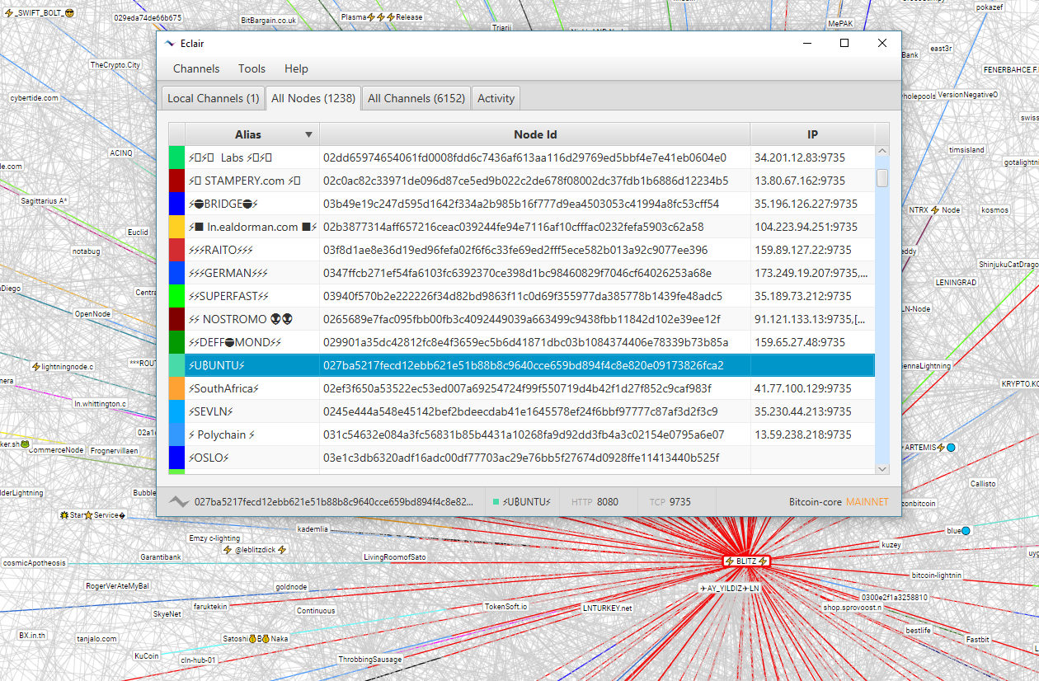Image resolution: width=1039 pixels, height=681 pixels.
Task: Click node id starting 02dd65974654061f
Action: [x=535, y=157]
